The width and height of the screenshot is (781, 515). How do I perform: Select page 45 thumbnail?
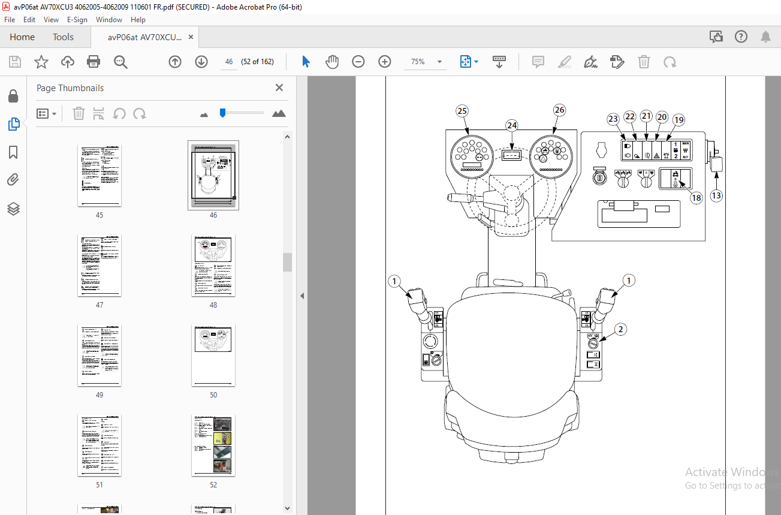99,176
